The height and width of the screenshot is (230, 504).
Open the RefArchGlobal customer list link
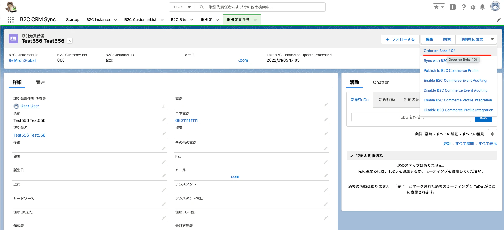click(x=22, y=60)
